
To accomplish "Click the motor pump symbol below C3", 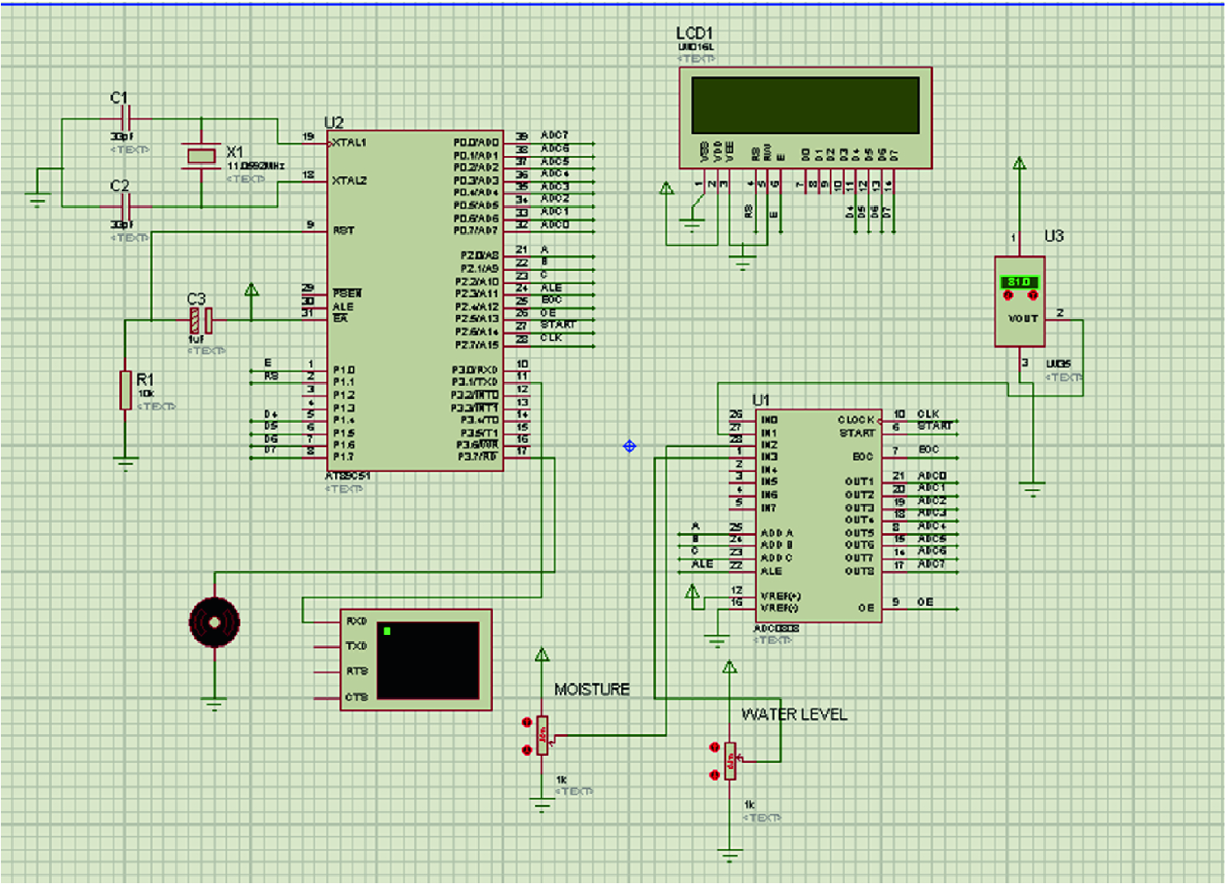I will pyautogui.click(x=214, y=623).
